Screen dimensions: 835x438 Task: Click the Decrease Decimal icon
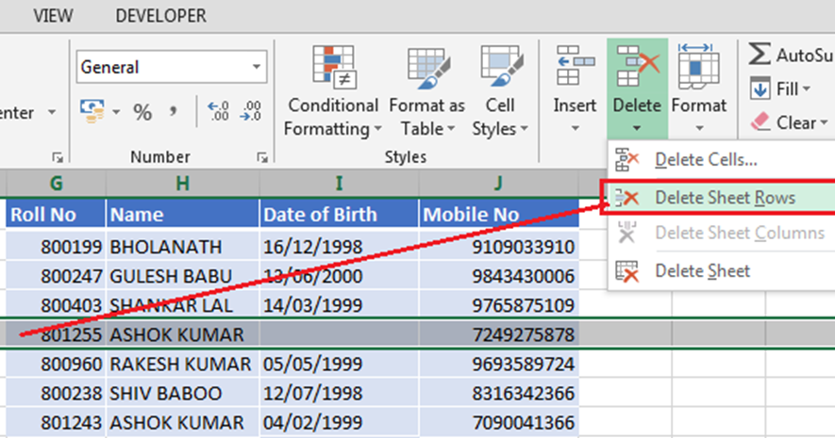tap(251, 112)
